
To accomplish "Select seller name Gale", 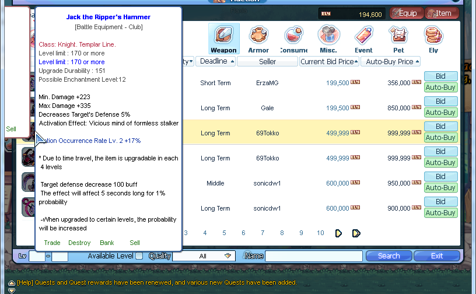I will [x=267, y=108].
